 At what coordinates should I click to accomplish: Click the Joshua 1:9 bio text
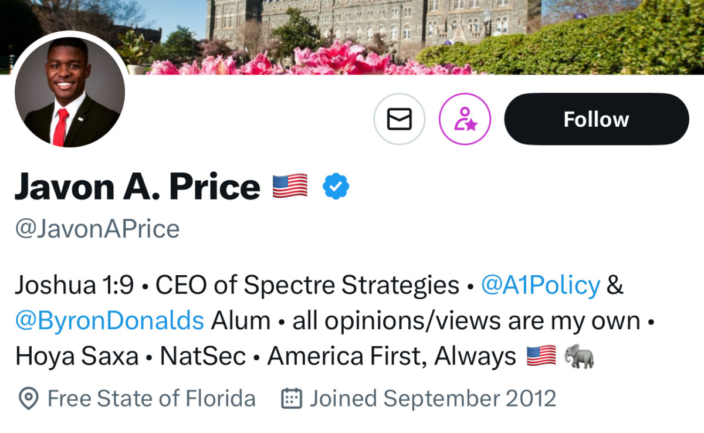[75, 285]
